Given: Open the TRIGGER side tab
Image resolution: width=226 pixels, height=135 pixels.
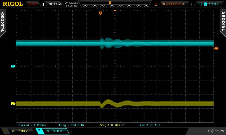Looking at the screenshot, I should 223,21.
